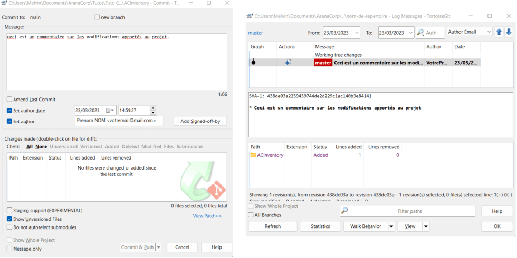This screenshot has height=258, width=517.
Task: Click Lines added header in Log Messages
Action: click(349, 147)
